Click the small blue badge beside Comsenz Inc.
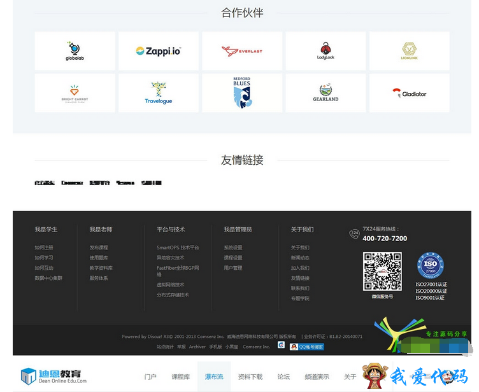The height and width of the screenshot is (392, 479). pos(281,345)
